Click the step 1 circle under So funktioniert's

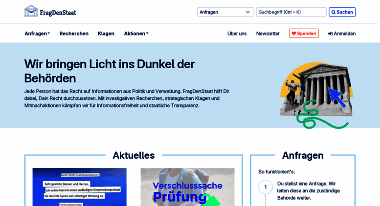click(x=266, y=187)
